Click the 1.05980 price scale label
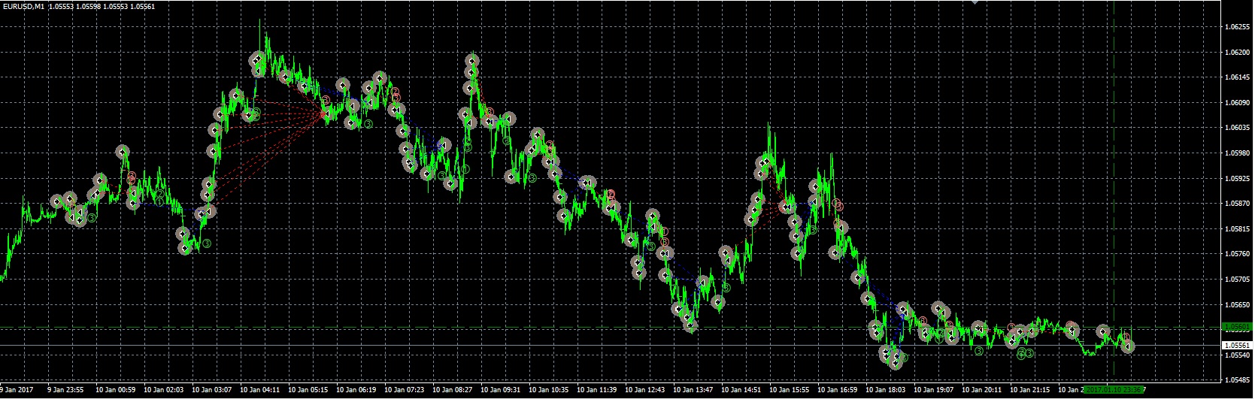 (1237, 153)
